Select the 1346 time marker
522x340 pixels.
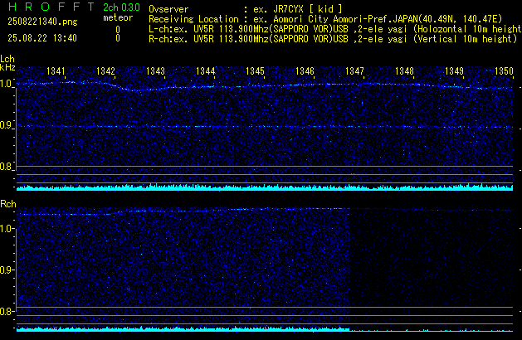(x=305, y=71)
